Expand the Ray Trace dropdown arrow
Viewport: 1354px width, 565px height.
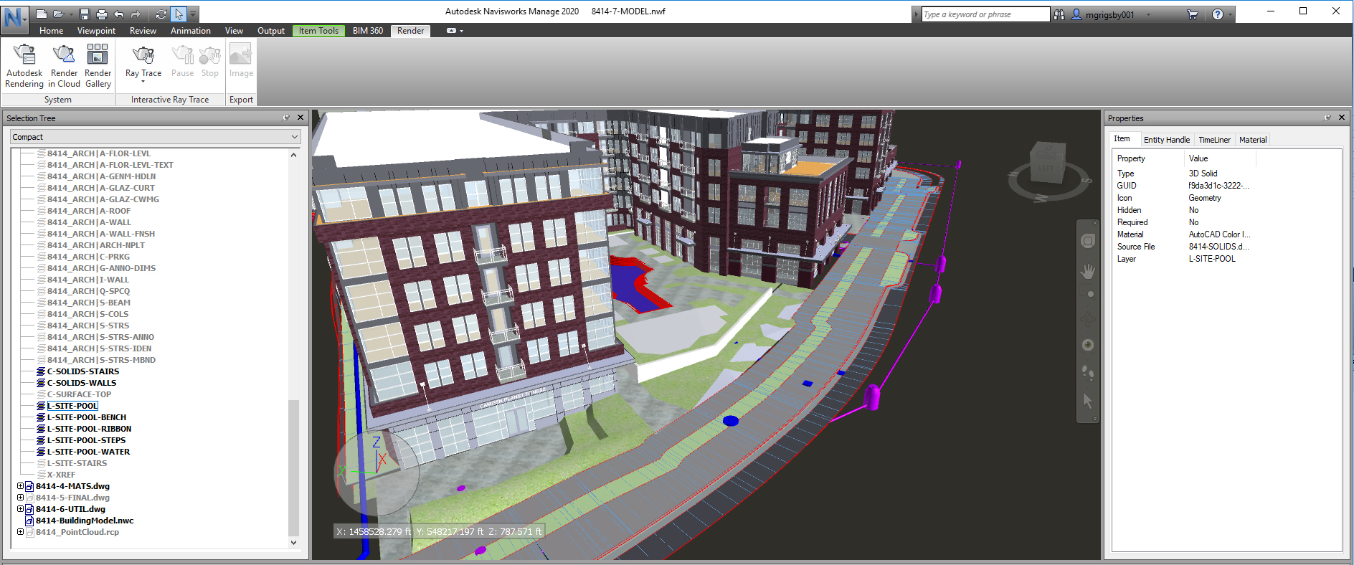[x=143, y=82]
